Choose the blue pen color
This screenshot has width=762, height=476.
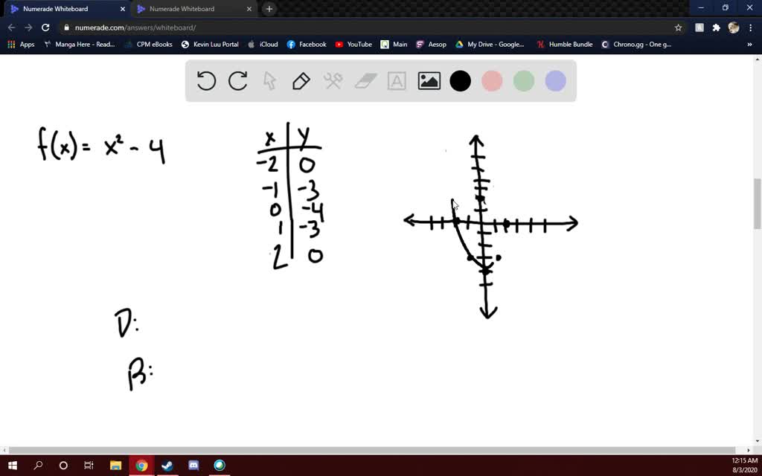(x=555, y=81)
